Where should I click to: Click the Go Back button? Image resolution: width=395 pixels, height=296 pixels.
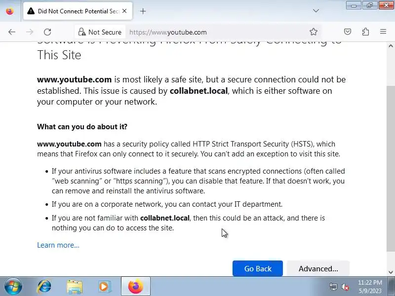(258, 269)
